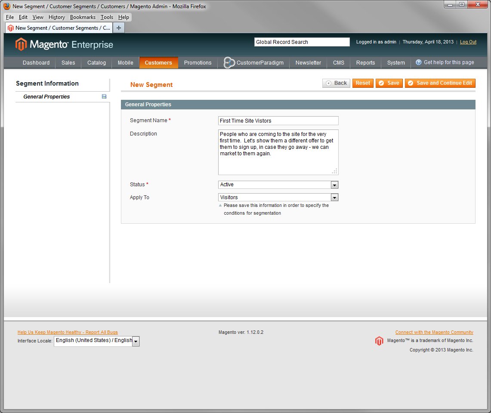491x413 pixels.
Task: Open a new browser tab with plus
Action: tap(119, 28)
